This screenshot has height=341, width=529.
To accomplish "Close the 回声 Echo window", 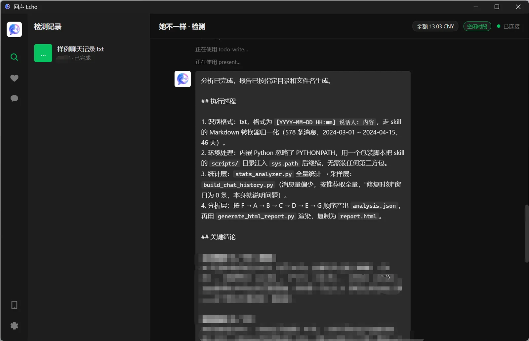I will point(518,7).
